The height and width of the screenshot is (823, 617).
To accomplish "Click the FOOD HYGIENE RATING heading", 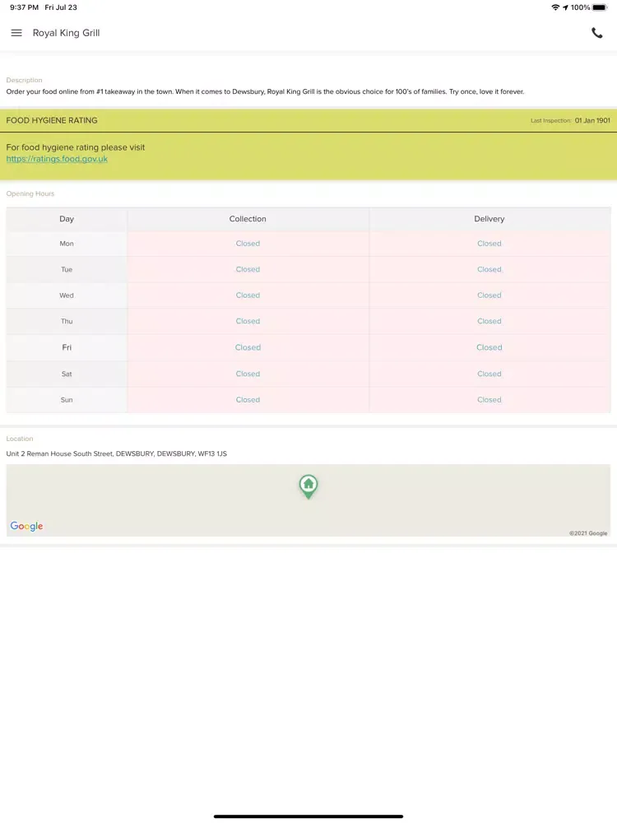I will click(x=52, y=120).
